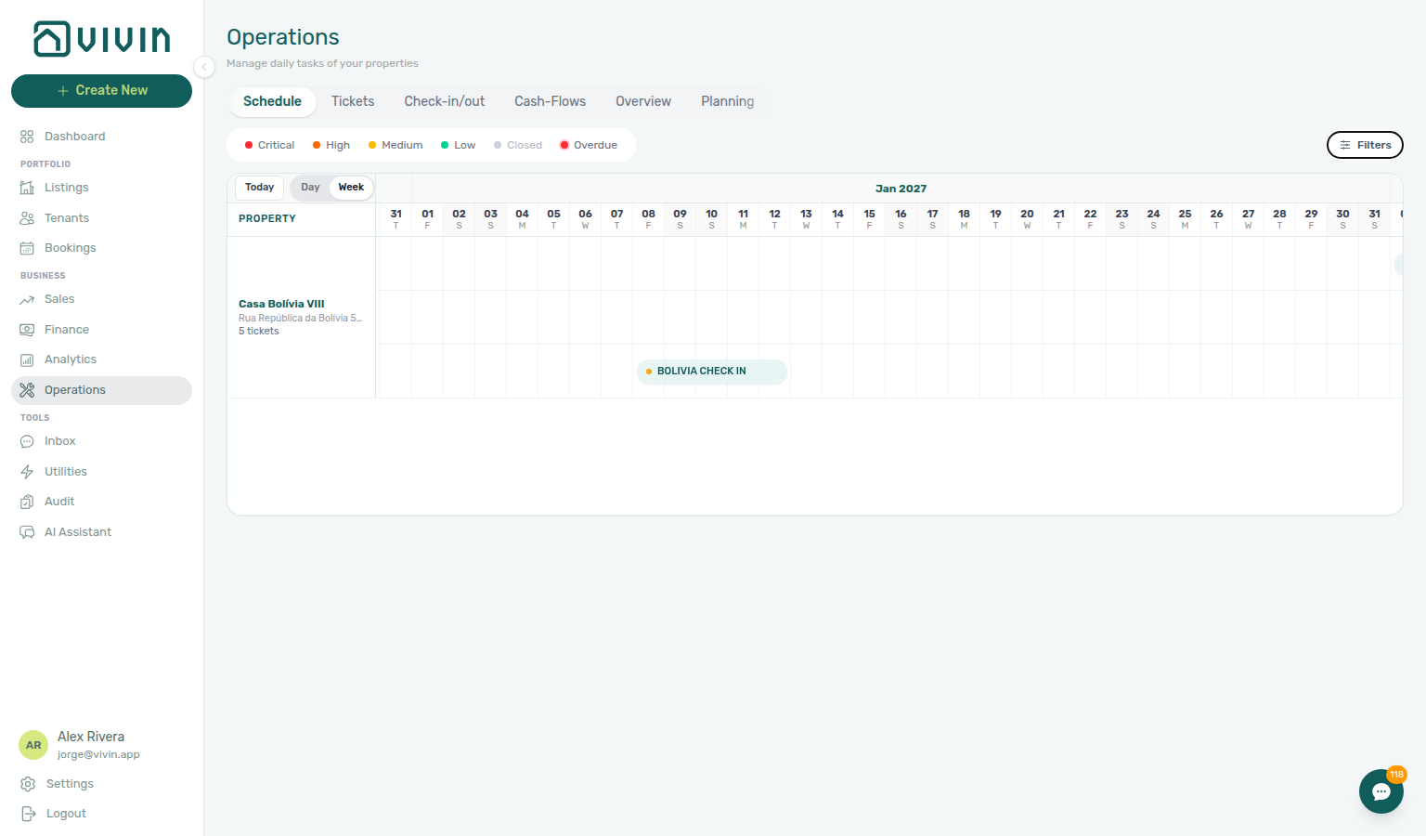Screen dimensions: 1426x836
Task: Click the Utilities lightning bolt icon
Action: (x=27, y=472)
